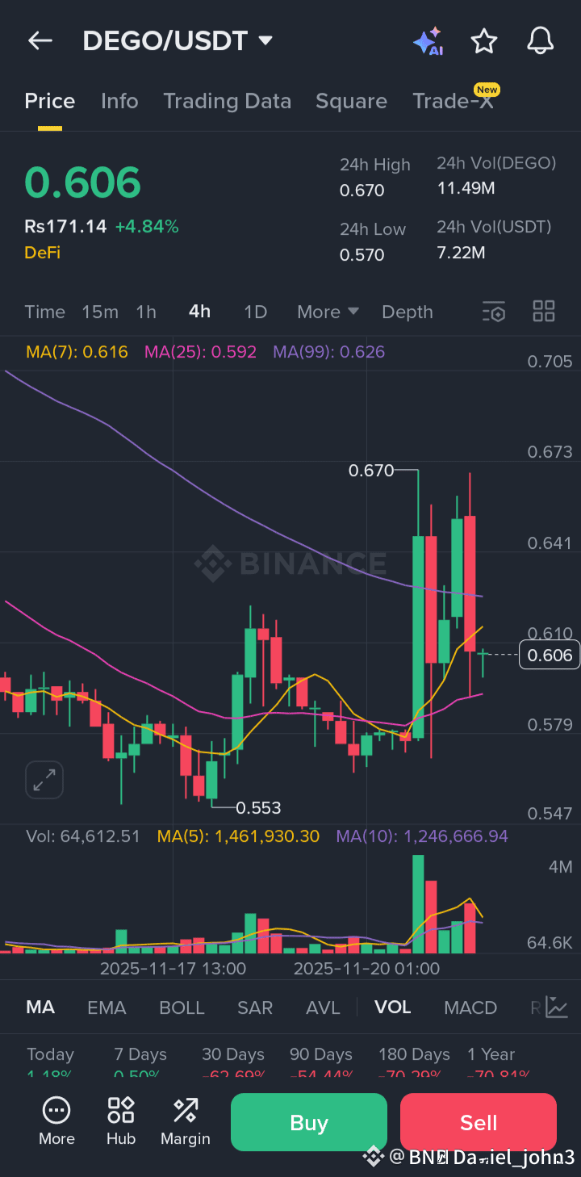Tap the 30 Days performance label
Screen dimensions: 581x1177
pyautogui.click(x=233, y=1054)
